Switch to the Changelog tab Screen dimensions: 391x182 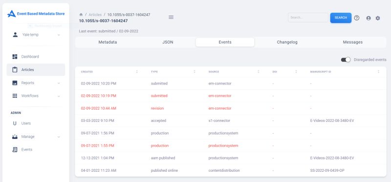(287, 42)
